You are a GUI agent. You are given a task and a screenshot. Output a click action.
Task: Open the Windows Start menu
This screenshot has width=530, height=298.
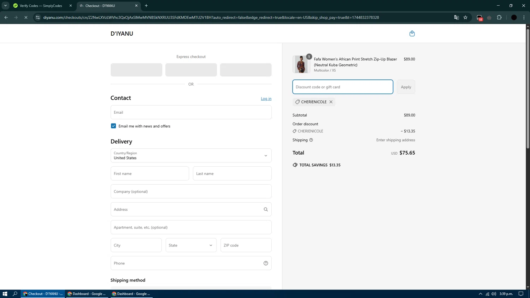(5, 294)
